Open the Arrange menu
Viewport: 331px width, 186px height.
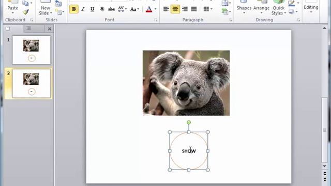coord(261,8)
